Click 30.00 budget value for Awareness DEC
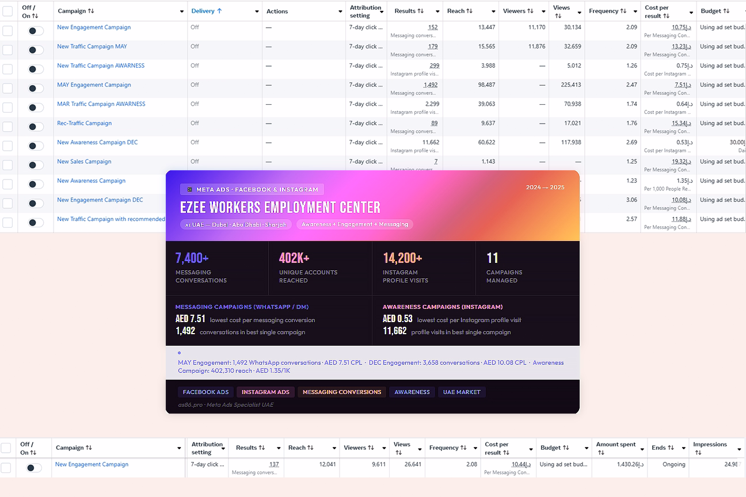 click(737, 143)
